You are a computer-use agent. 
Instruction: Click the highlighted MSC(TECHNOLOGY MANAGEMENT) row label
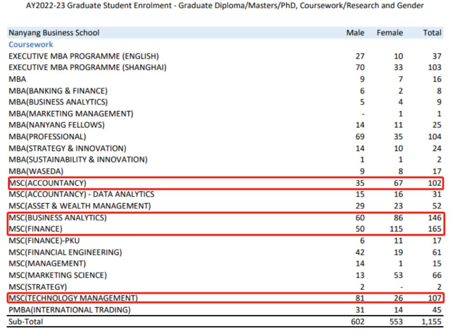[73, 298]
